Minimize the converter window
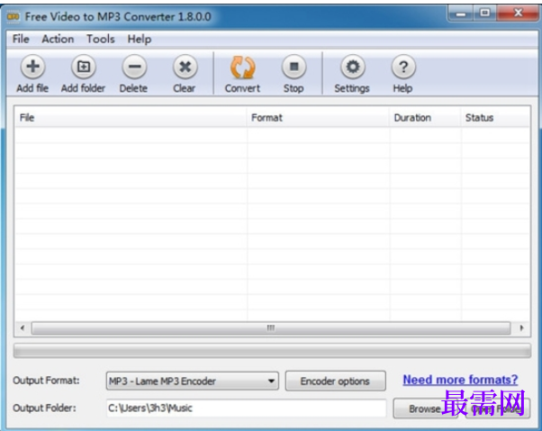 [x=461, y=13]
